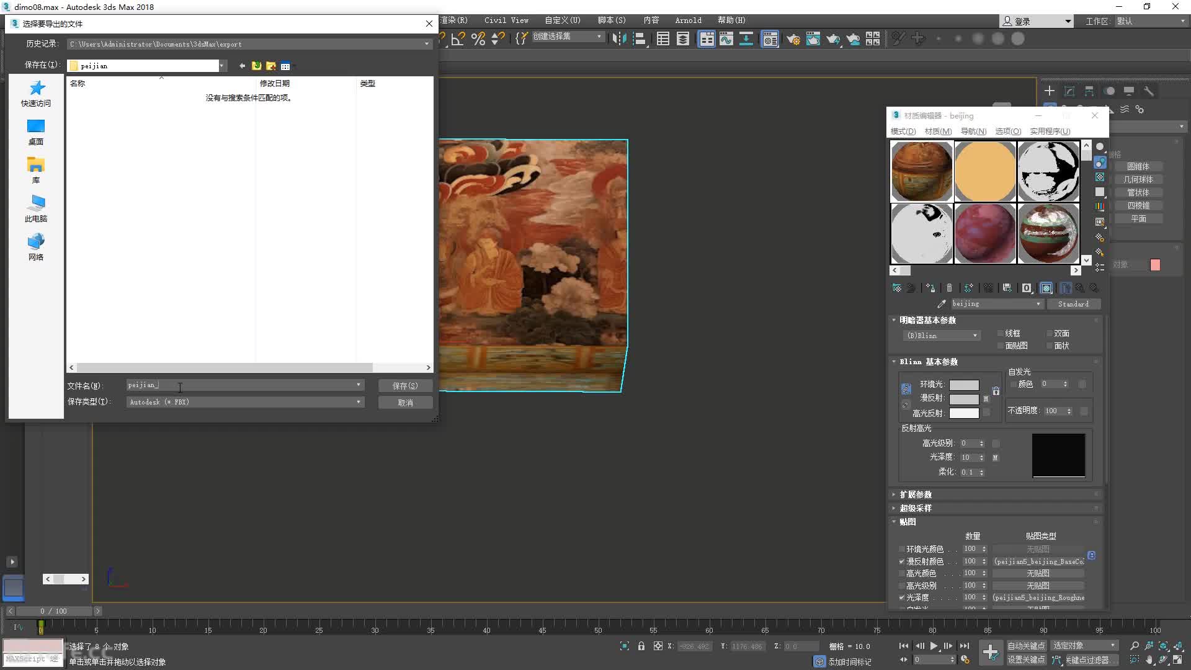Viewport: 1191px width, 670px height.
Task: Enable the 高光颜色 map checkbox
Action: pos(901,573)
